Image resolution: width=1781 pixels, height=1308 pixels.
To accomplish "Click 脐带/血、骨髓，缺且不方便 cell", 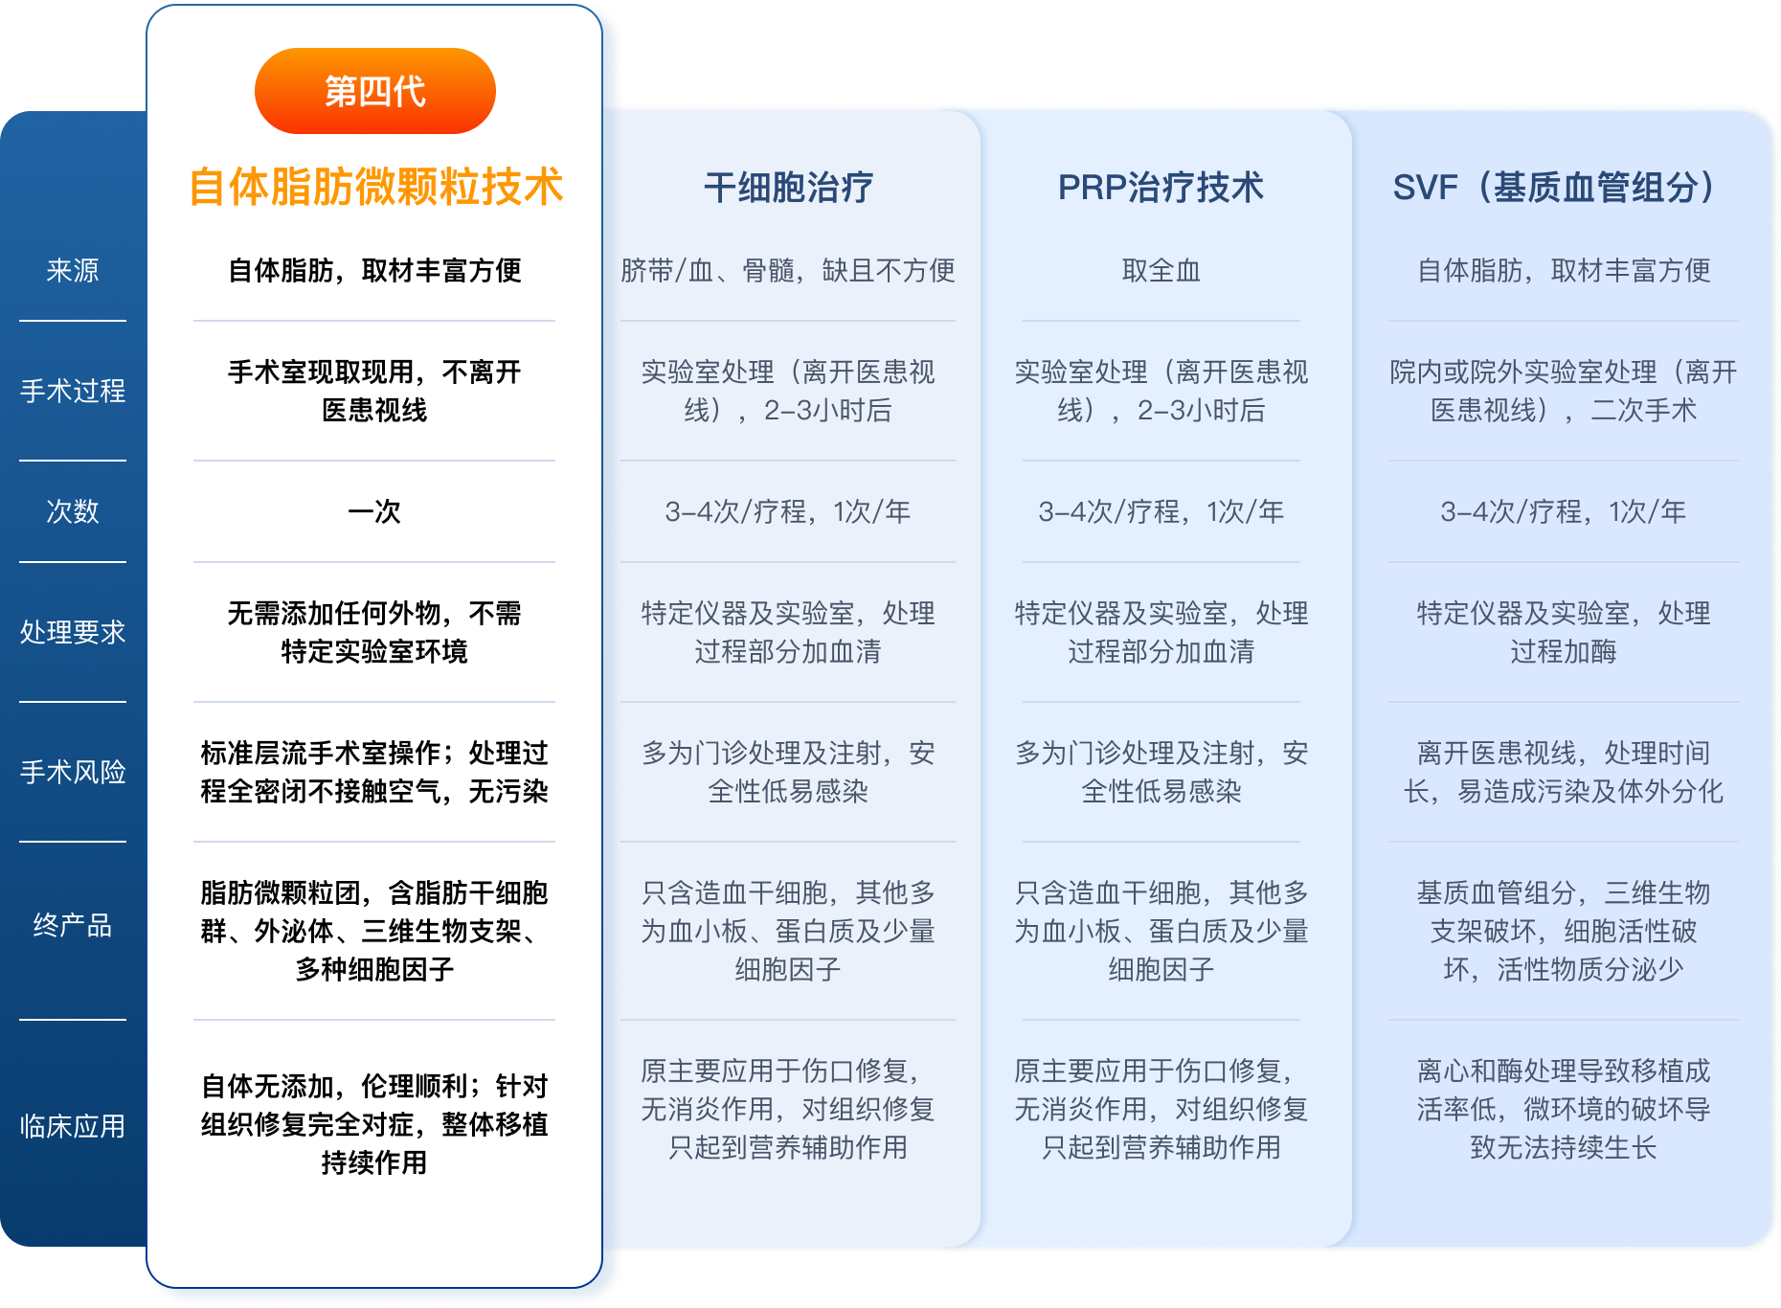I will click(x=788, y=271).
